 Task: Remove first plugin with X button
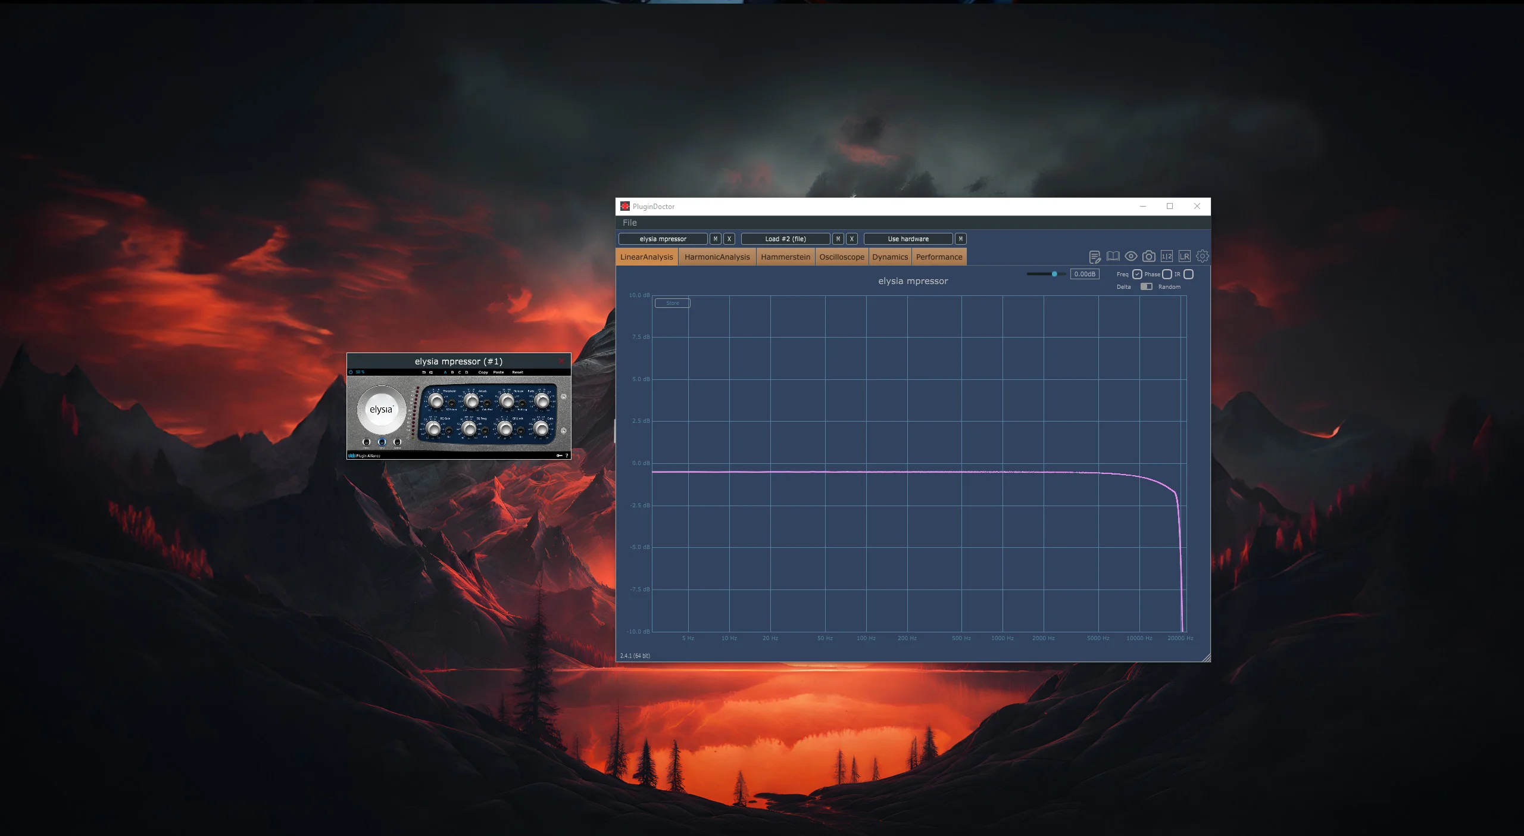tap(729, 239)
